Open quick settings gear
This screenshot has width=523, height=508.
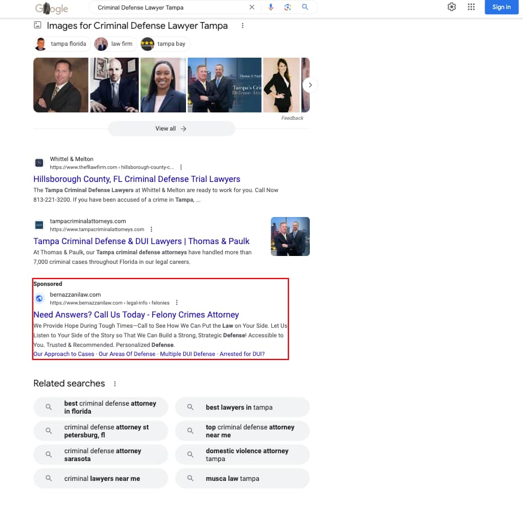pos(452,7)
